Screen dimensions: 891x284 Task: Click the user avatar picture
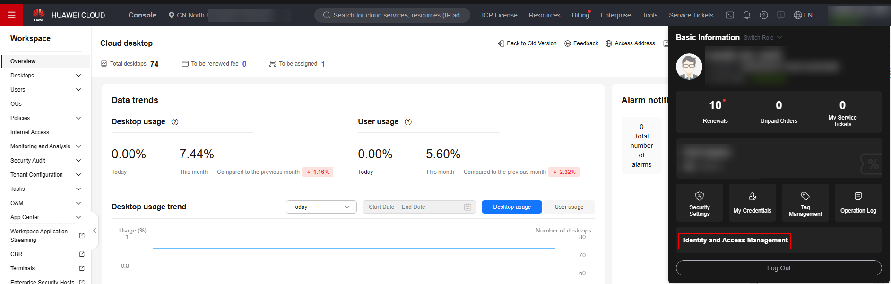(689, 67)
